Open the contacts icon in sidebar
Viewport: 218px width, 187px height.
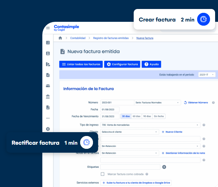[48, 54]
